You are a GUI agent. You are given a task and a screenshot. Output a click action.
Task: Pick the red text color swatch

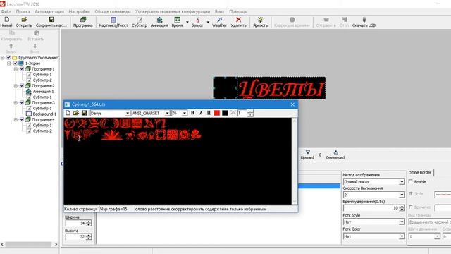coord(217,113)
